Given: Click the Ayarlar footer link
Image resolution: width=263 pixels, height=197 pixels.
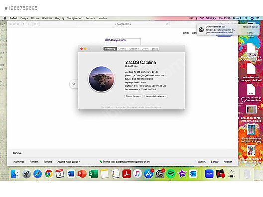Looking at the screenshot, I should (228, 162).
